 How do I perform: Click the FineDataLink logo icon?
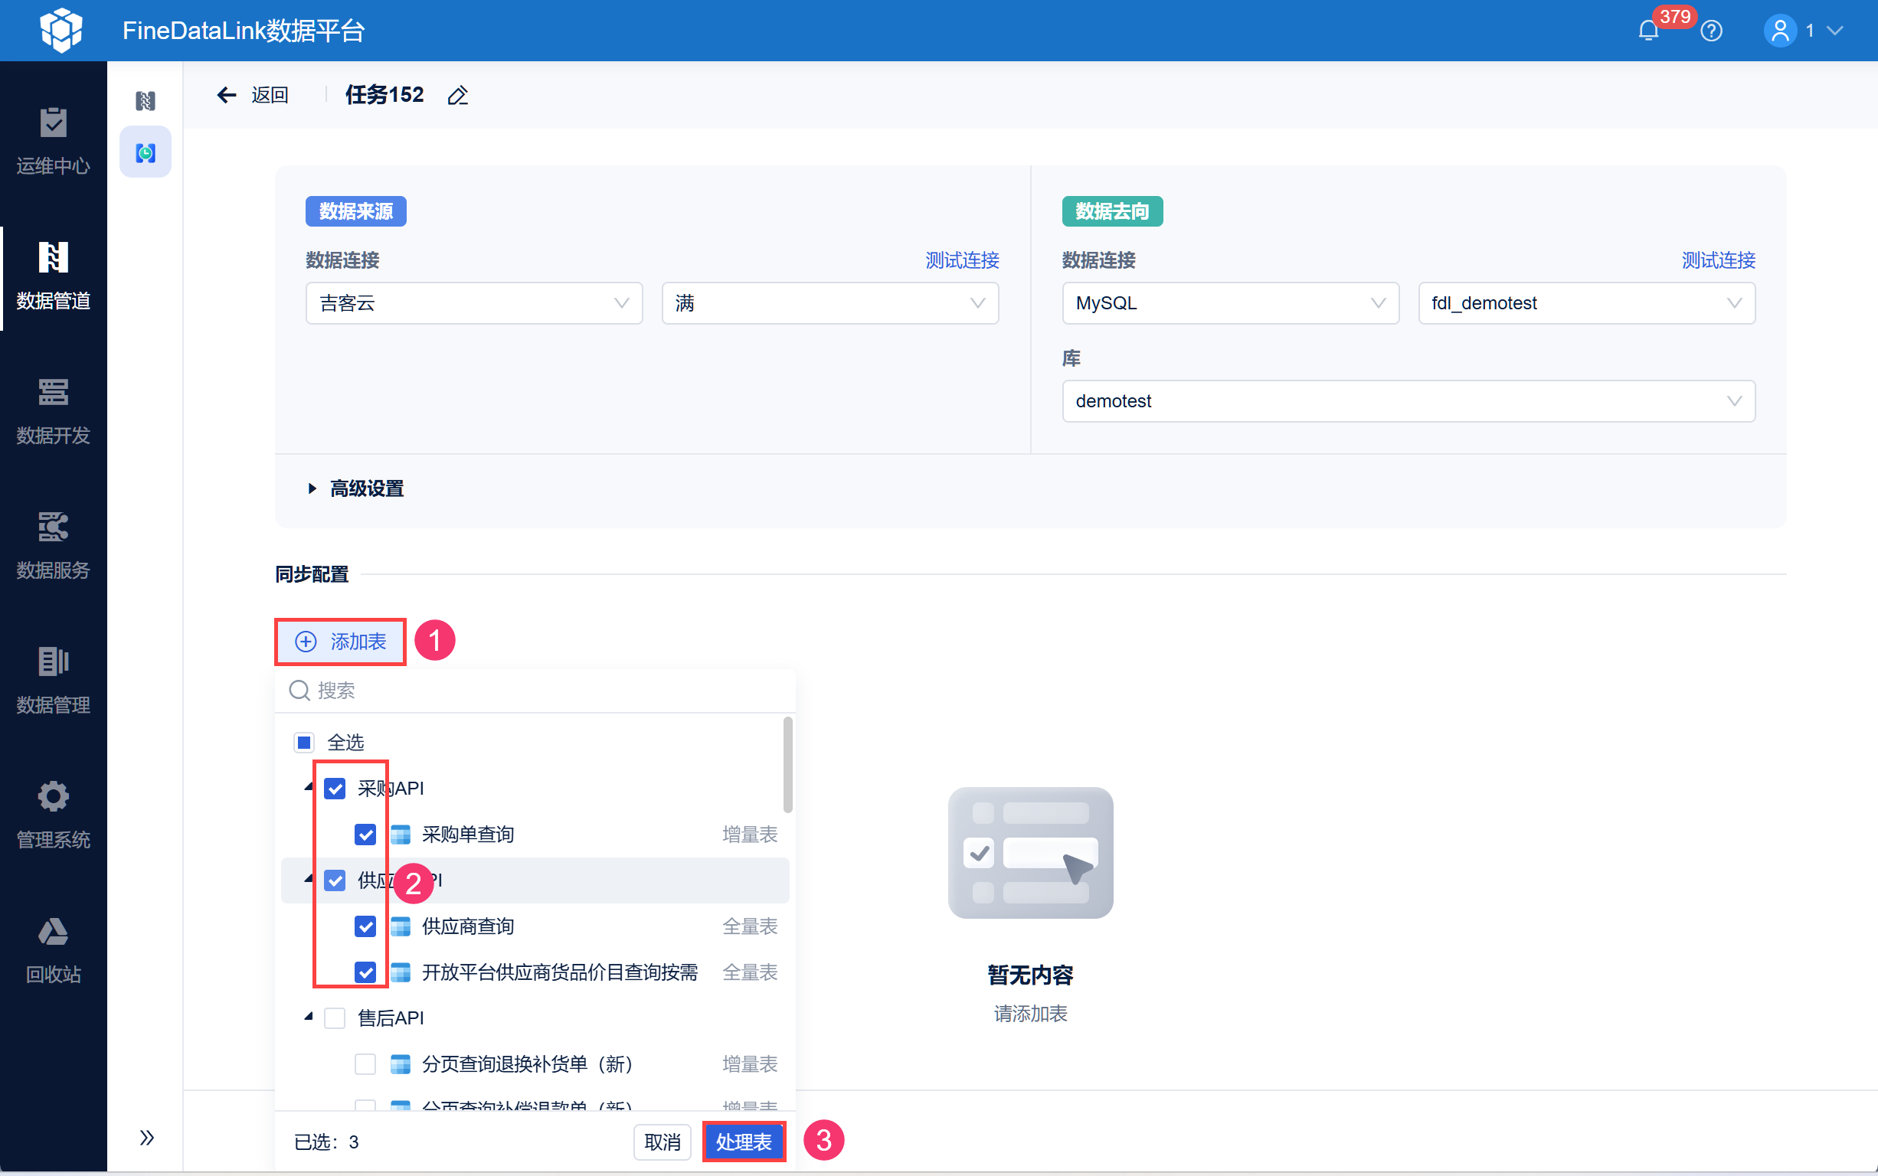(x=61, y=31)
